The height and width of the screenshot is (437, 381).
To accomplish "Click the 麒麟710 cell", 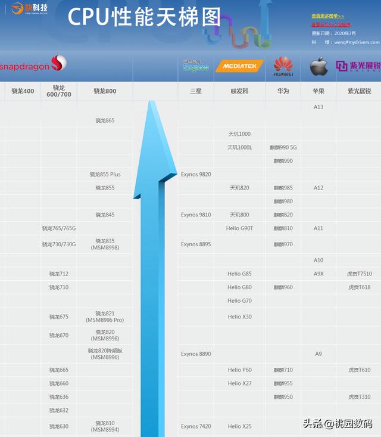I will (283, 370).
